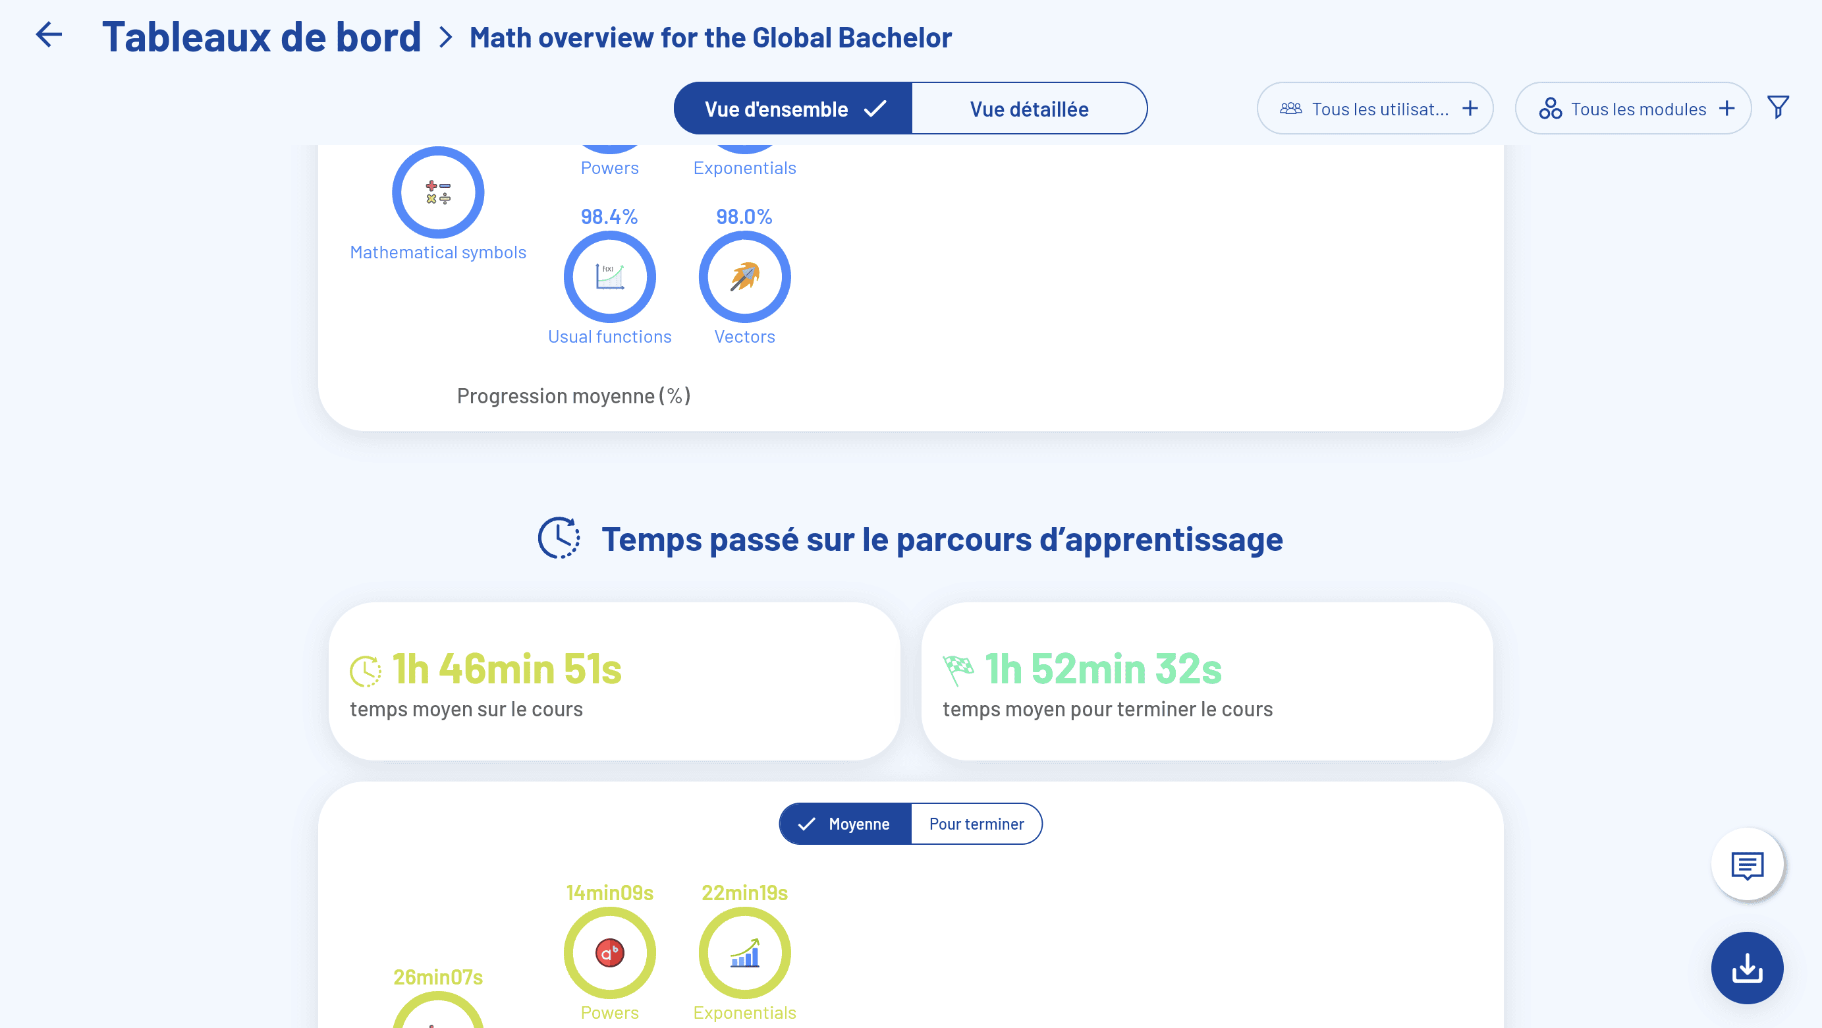Toggle to Pour terminer times

coord(976,824)
